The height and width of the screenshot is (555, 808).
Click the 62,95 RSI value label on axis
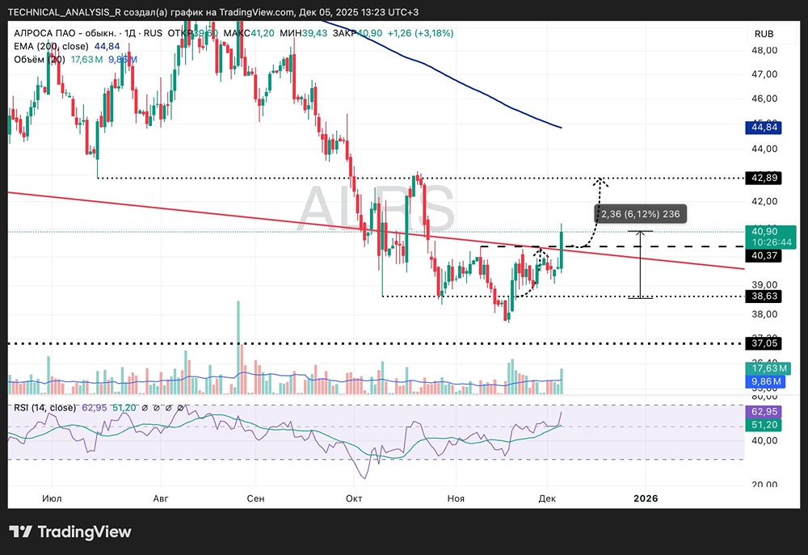coord(764,412)
